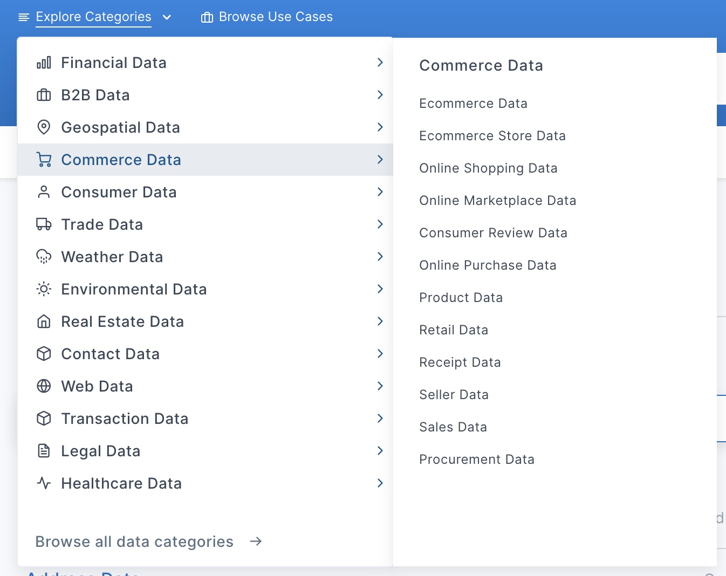Viewport: 726px width, 576px height.
Task: Open the Explore Categories menu
Action: 93,17
